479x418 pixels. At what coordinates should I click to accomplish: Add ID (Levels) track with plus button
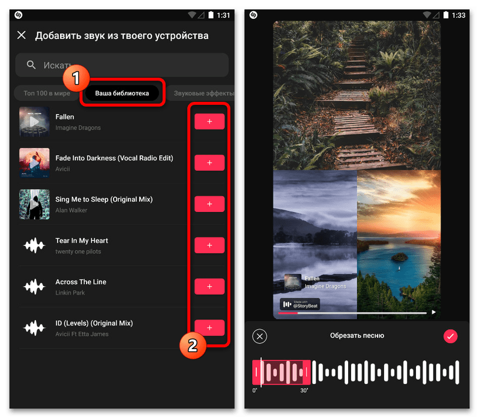[210, 327]
